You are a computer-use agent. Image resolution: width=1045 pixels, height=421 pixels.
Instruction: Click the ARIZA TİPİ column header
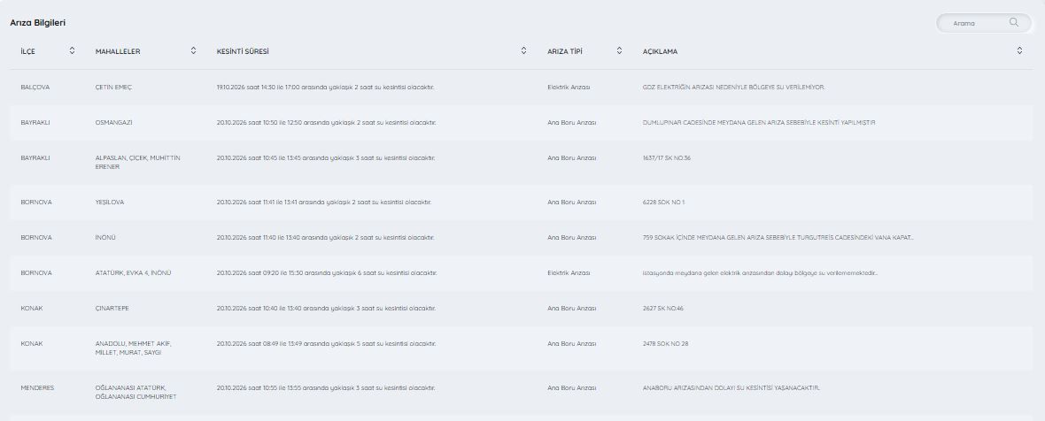click(564, 51)
